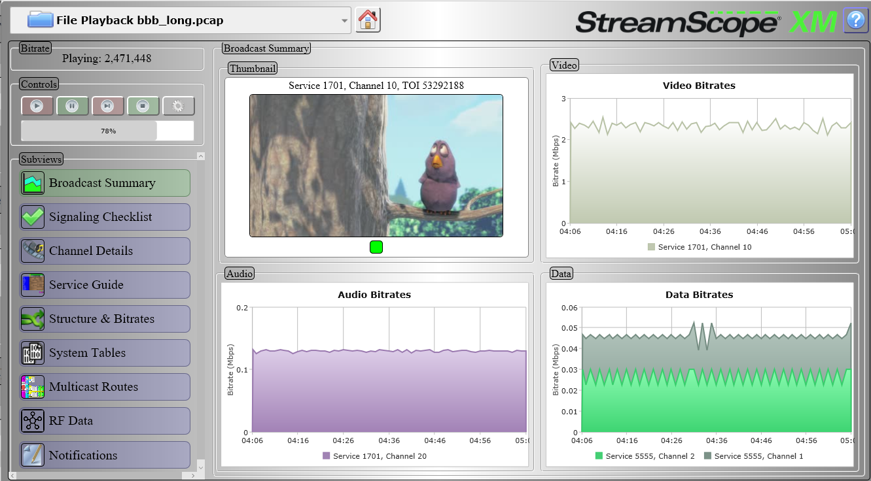This screenshot has height=481, width=871.
Task: Open Signaling Checklist subview
Action: 105,217
